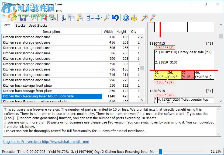Copy the selected part

pyautogui.click(x=71, y=18)
